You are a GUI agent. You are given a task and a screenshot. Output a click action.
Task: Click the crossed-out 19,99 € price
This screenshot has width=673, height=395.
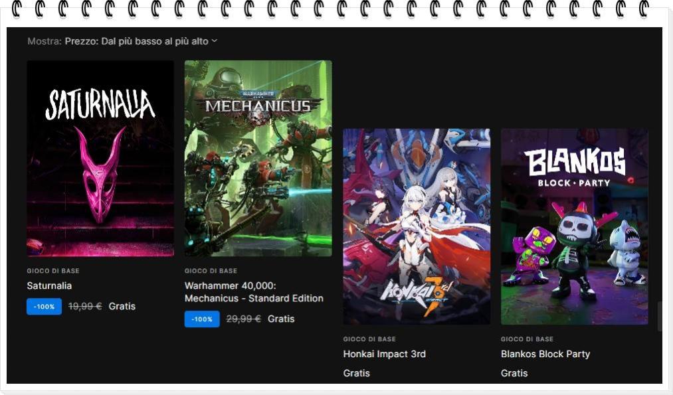pos(85,306)
